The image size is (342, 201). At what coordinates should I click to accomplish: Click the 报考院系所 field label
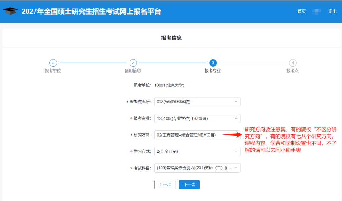click(x=140, y=102)
